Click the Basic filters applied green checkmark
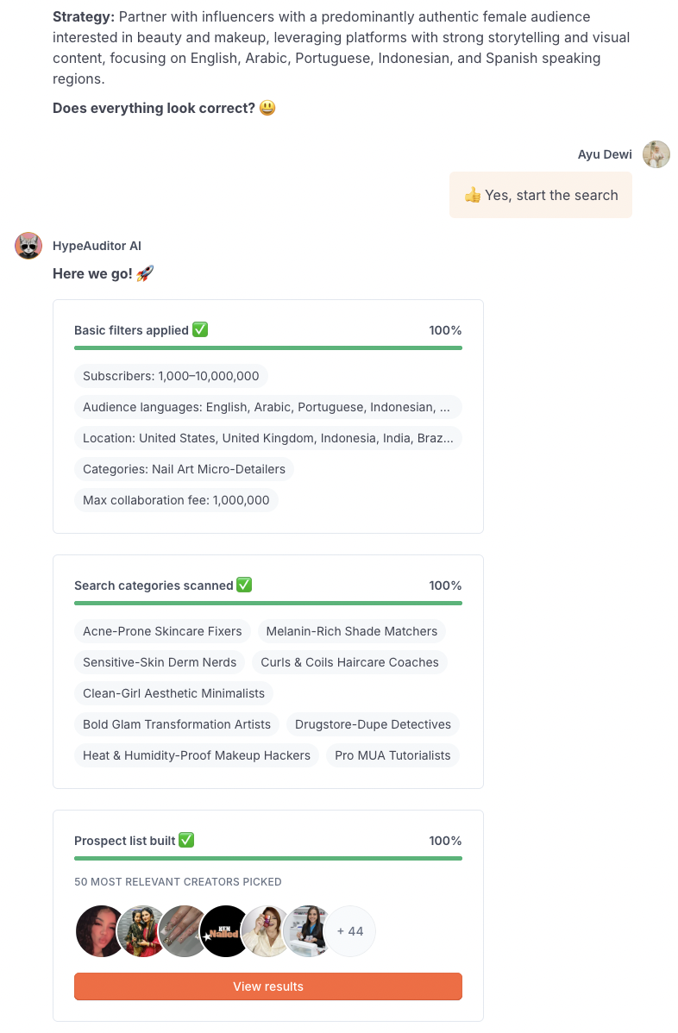 [x=200, y=329]
